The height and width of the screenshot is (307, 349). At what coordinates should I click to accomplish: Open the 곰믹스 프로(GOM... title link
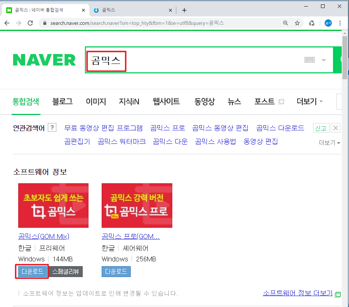coord(131,236)
